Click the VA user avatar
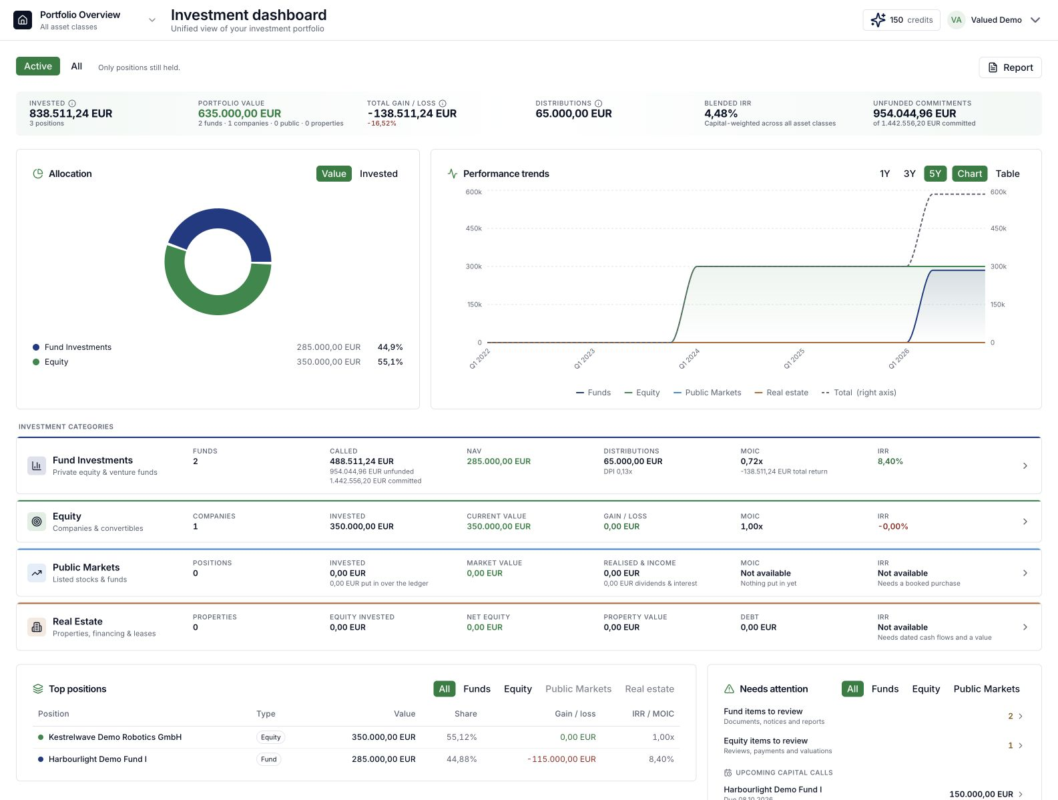1058x800 pixels. 957,20
